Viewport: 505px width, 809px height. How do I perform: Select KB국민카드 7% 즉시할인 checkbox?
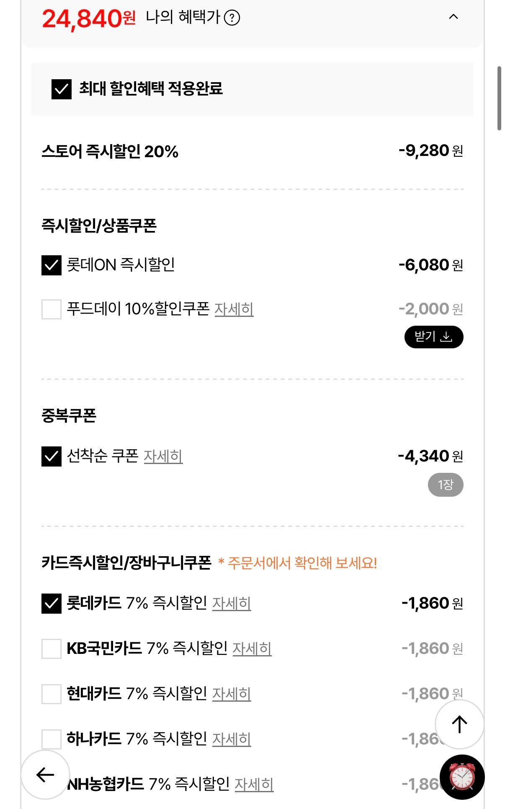[52, 648]
